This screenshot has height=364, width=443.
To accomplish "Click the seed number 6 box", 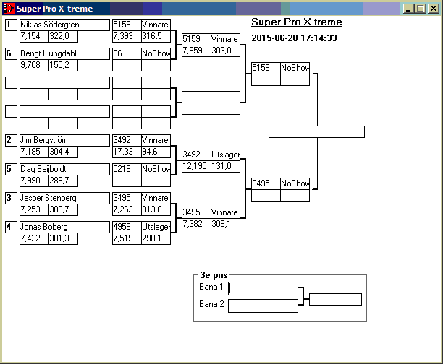I will tap(11, 53).
